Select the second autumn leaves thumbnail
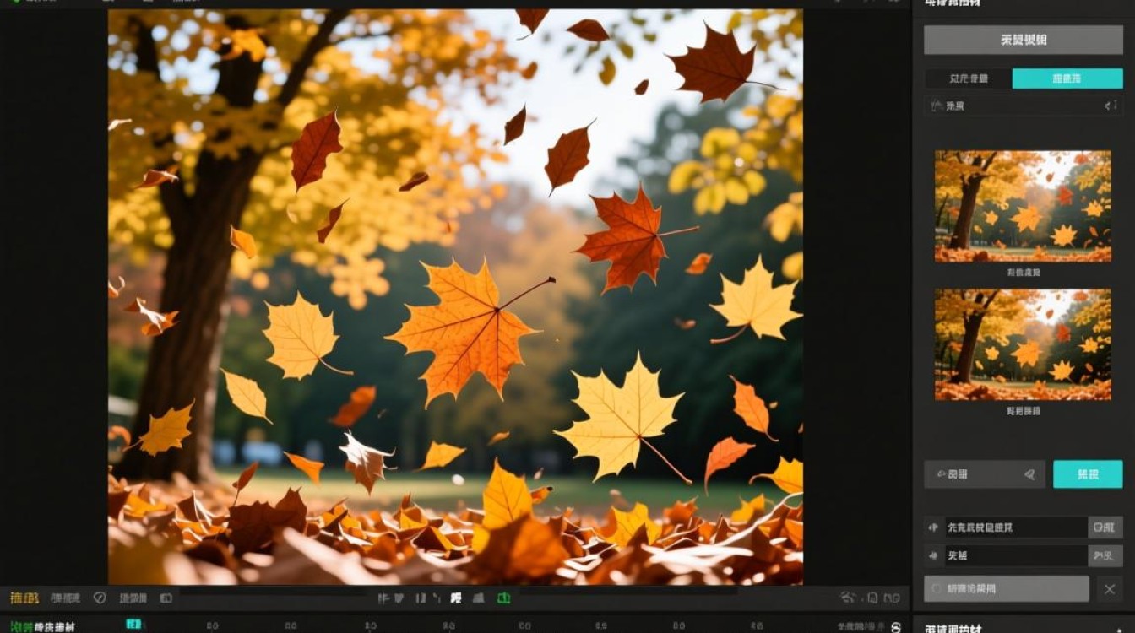Viewport: 1135px width, 633px height. [x=1023, y=344]
